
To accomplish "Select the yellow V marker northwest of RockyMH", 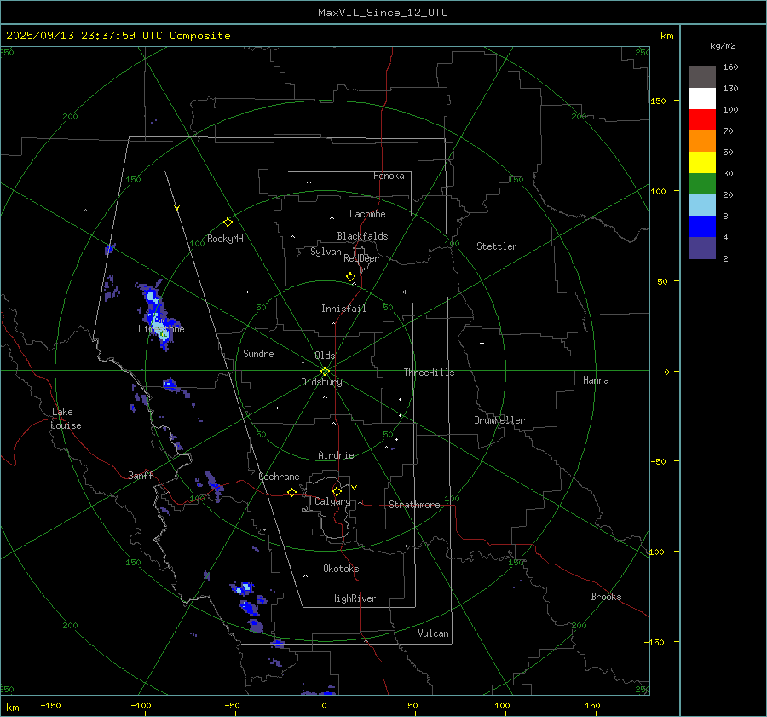I will [x=177, y=208].
